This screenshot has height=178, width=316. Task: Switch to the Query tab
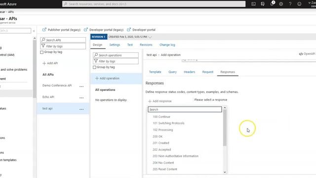point(172,72)
